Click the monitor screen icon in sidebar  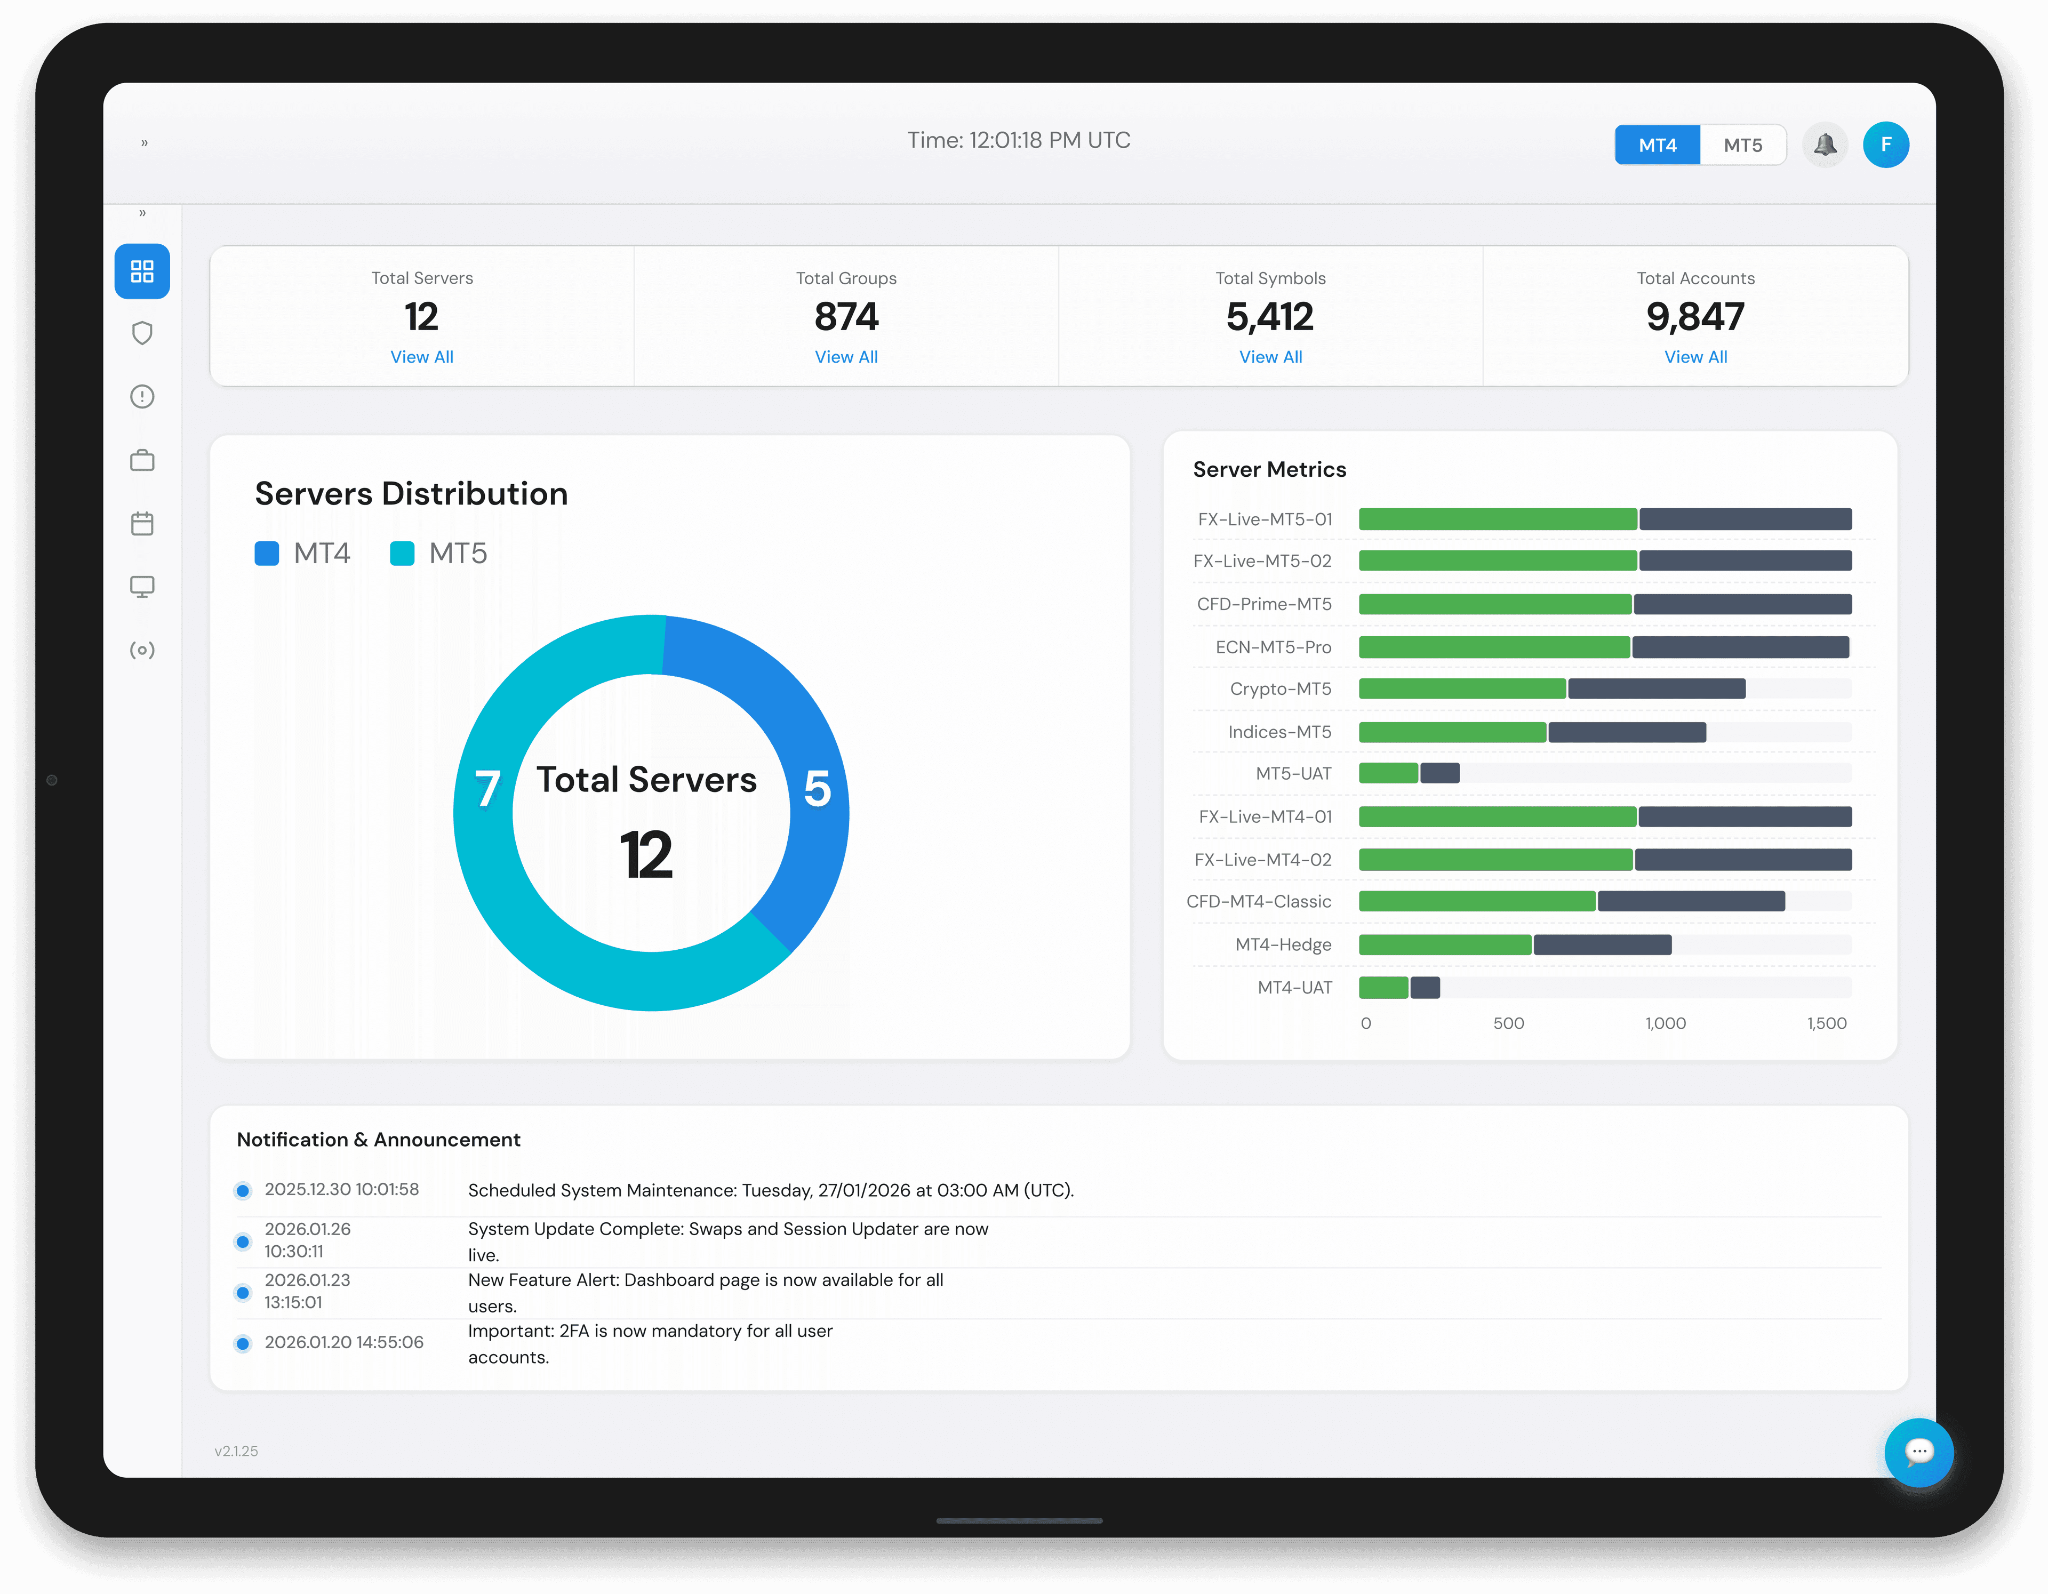(141, 587)
